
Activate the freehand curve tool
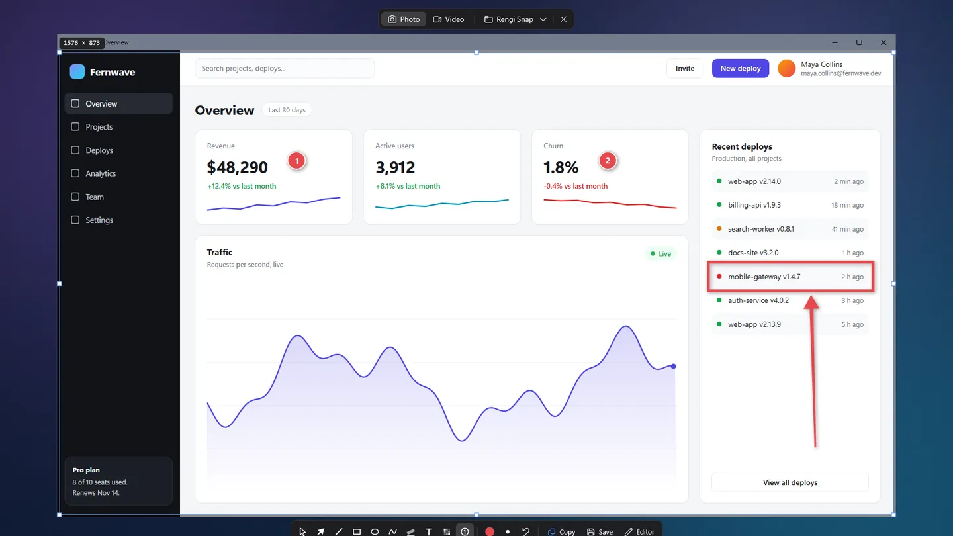[x=392, y=531]
